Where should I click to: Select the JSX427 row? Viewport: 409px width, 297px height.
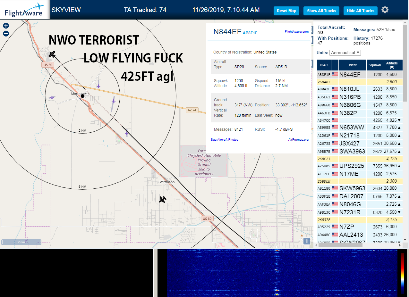pyautogui.click(x=359, y=144)
